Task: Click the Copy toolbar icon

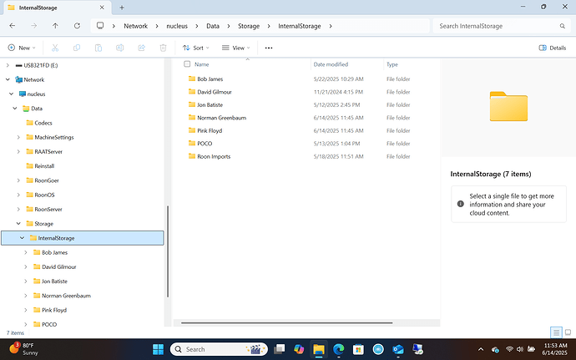Action: pos(77,48)
